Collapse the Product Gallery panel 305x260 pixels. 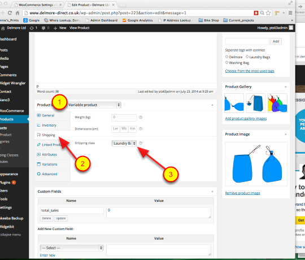pyautogui.click(x=286, y=86)
